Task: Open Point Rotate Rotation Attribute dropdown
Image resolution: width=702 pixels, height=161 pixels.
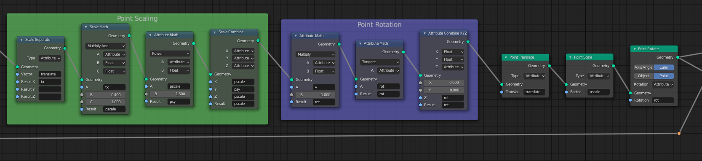Action: pos(663,84)
